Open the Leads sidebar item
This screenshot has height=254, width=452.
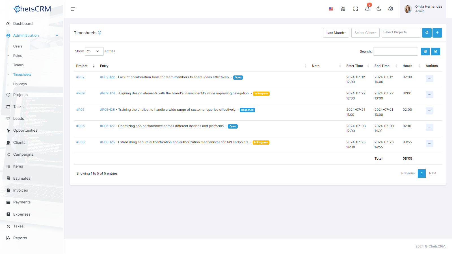(19, 119)
